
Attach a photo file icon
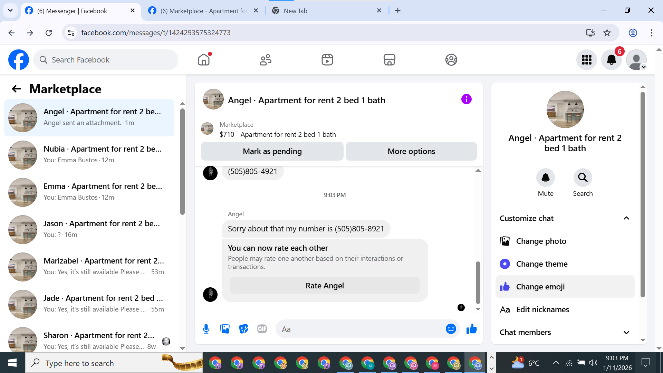click(x=225, y=329)
